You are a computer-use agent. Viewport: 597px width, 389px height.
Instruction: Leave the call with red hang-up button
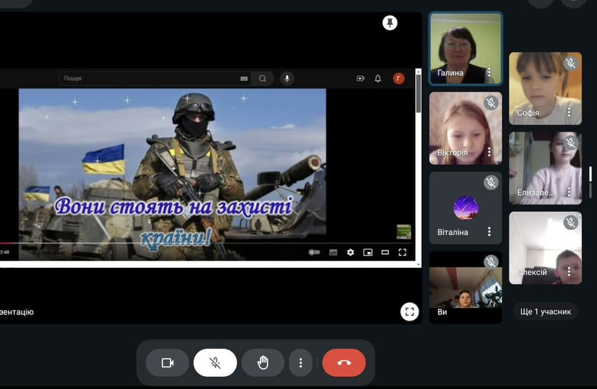point(344,363)
